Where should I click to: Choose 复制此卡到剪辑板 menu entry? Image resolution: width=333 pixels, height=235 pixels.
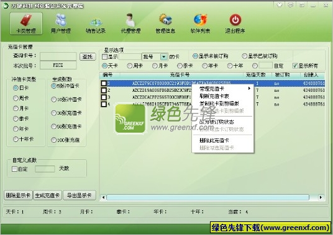pyautogui.click(x=219, y=104)
